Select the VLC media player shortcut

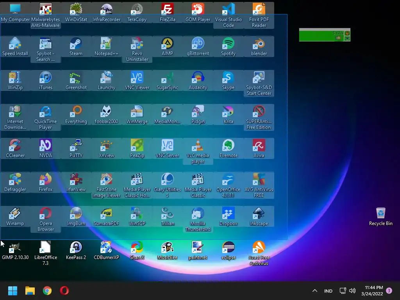[x=198, y=151]
